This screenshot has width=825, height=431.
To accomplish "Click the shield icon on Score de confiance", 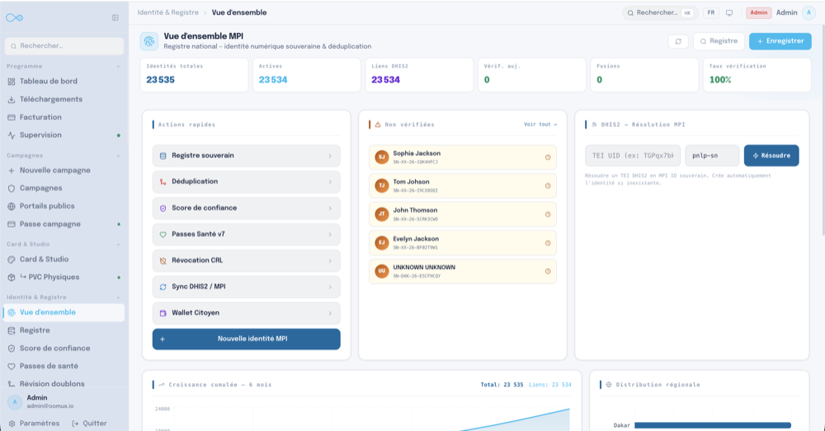I will pos(163,208).
